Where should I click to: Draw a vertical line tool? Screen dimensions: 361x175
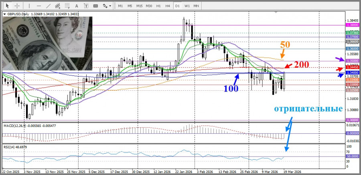29,6
